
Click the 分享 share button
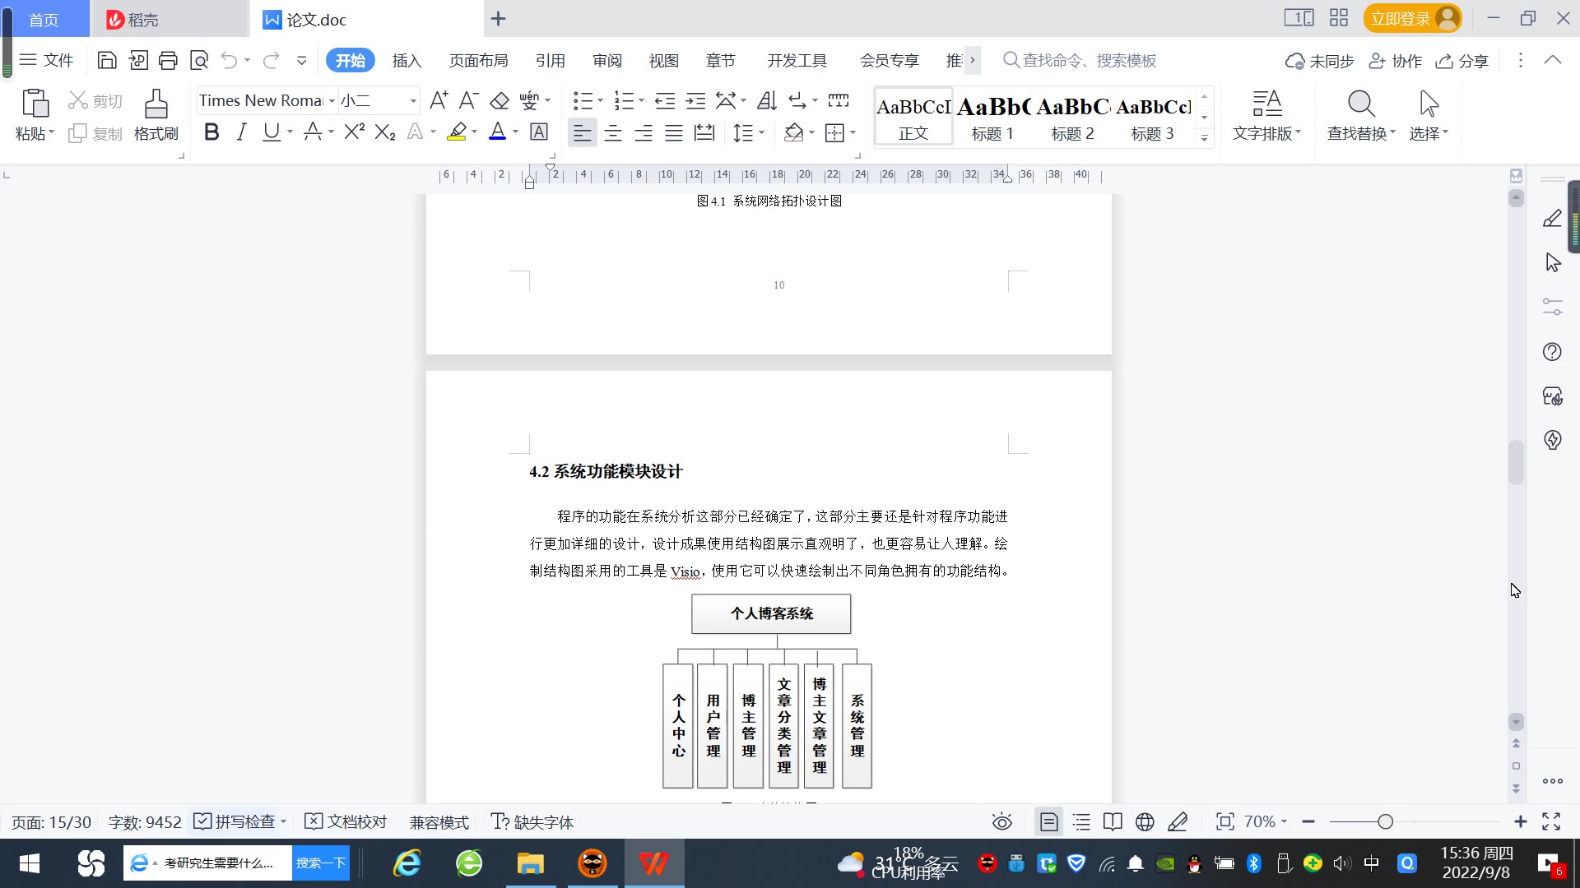click(1462, 61)
